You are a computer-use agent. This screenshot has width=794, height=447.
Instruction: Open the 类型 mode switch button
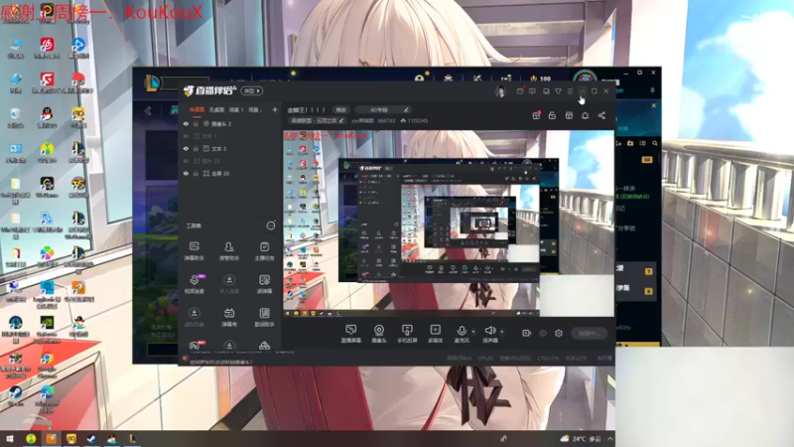252,91
